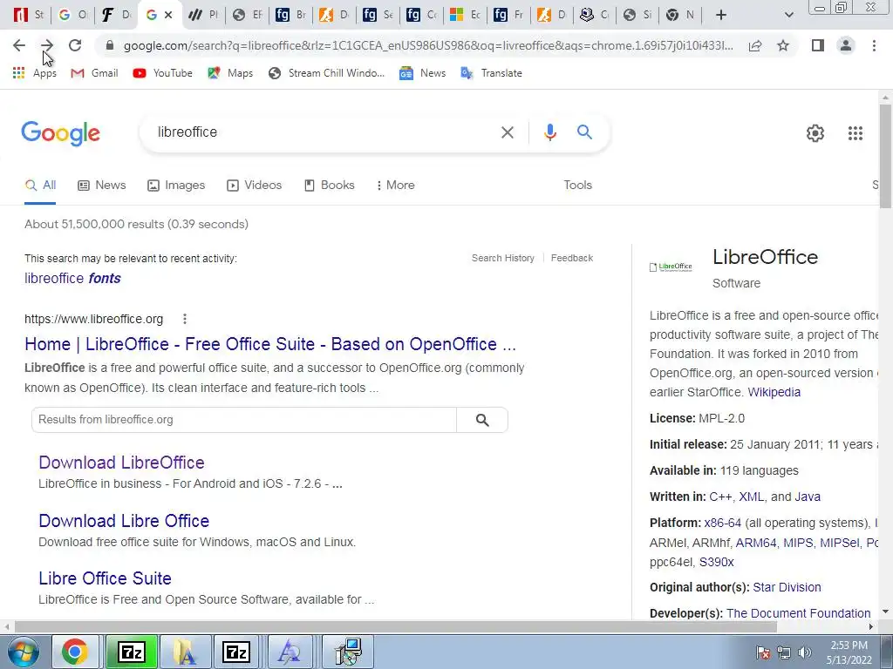Open the Download LibreOffice sitelink
This screenshot has width=893, height=669.
[121, 463]
